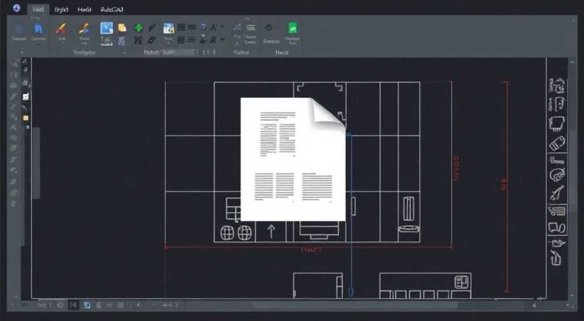Click the green arrow icon in ribbon
This screenshot has height=321, width=584.
pyautogui.click(x=138, y=27)
